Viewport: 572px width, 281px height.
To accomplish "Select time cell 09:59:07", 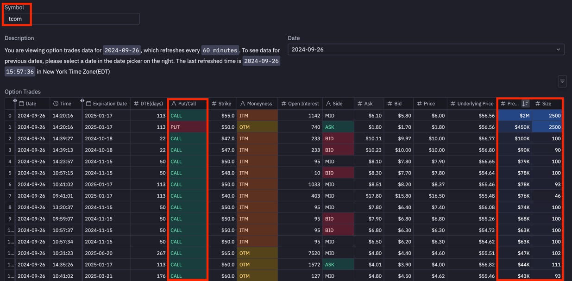I will (65, 219).
